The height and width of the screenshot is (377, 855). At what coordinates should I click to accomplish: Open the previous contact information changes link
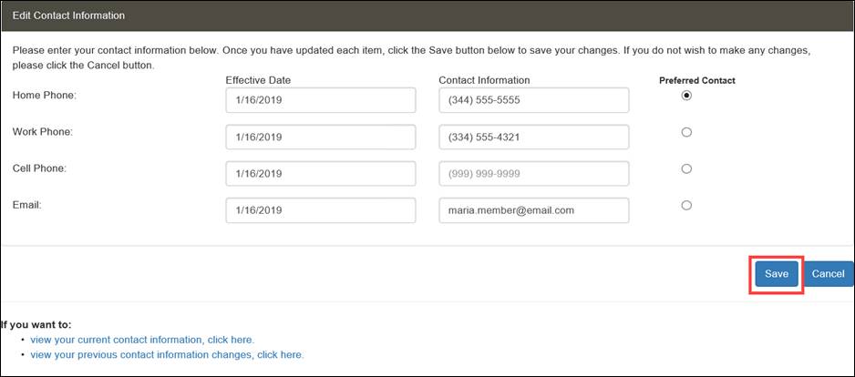[167, 354]
